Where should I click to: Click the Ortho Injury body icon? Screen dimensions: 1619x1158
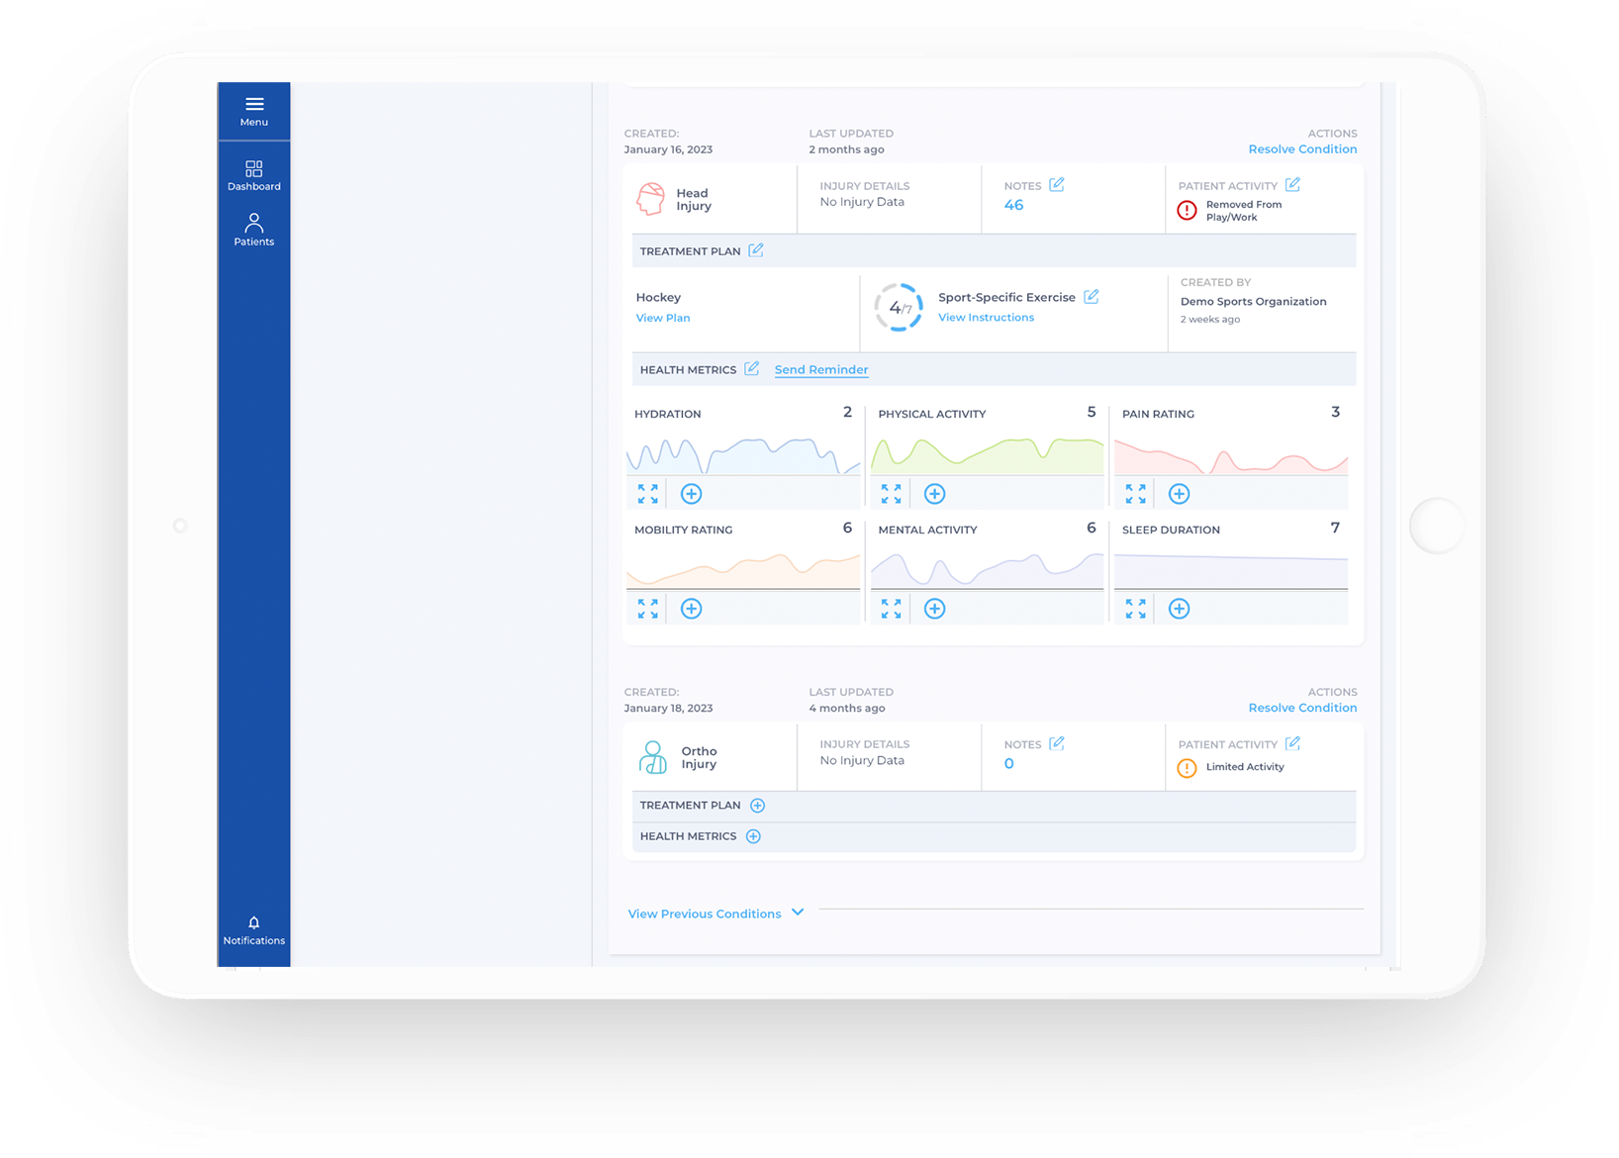pos(652,757)
